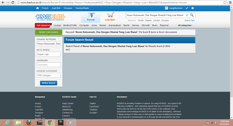Open Internet Explorer from taskbar
This screenshot has height=126, width=233.
[x=8, y=123]
